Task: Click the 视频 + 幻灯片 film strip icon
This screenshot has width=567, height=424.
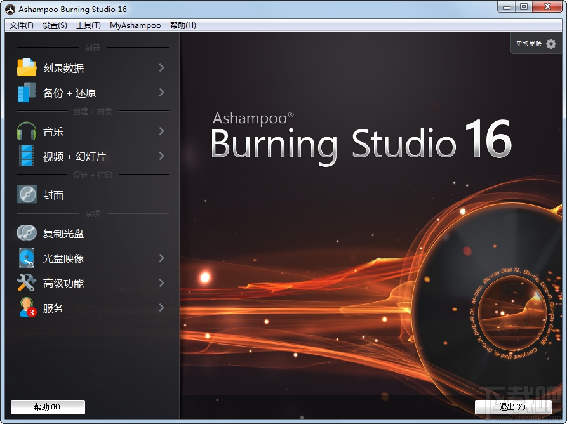Action: (27, 156)
